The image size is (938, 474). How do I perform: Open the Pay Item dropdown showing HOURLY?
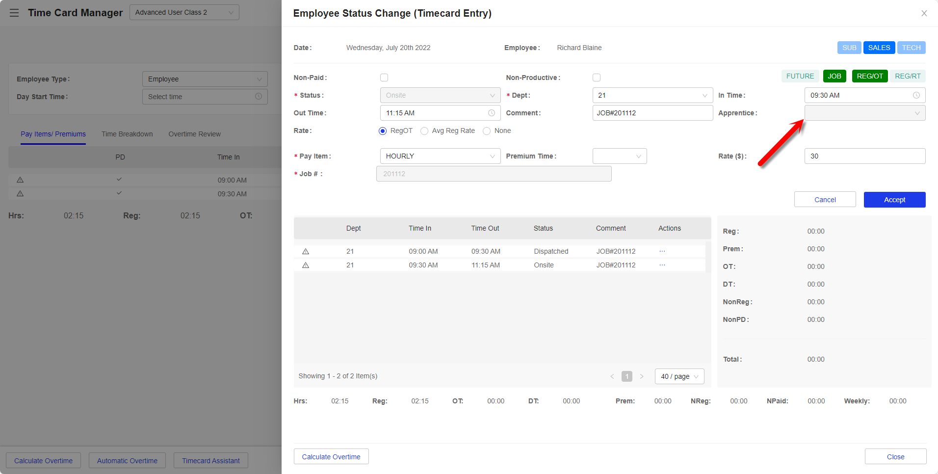click(x=440, y=156)
